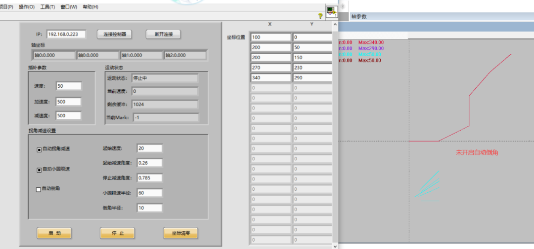Click the Y coordinate cell containing 290
Viewport: 534px width, 249px height.
coord(312,78)
